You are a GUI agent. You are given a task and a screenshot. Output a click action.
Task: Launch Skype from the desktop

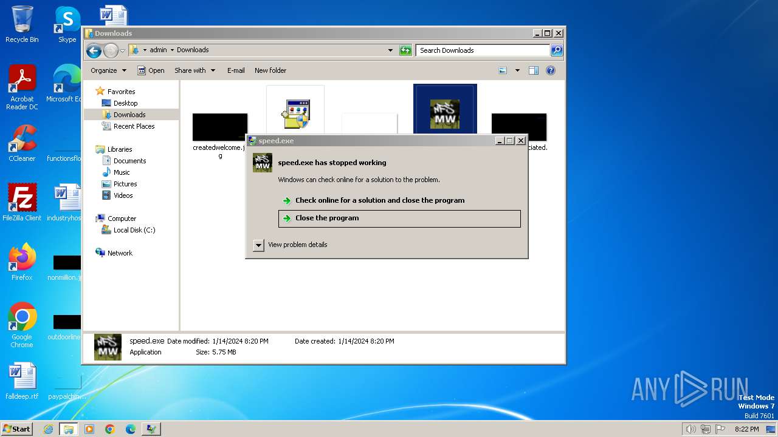67,24
